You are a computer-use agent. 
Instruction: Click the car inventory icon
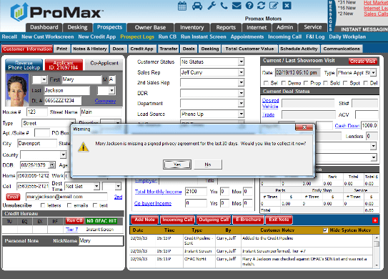[197, 6]
